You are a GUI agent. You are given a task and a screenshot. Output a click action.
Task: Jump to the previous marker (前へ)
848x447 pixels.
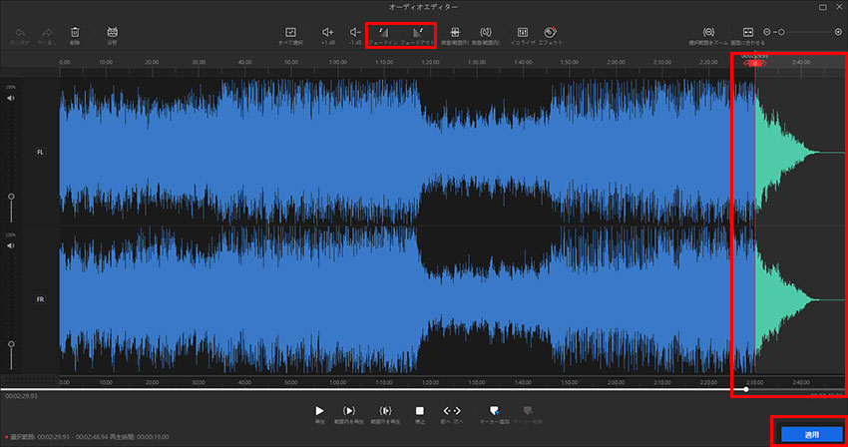coord(446,414)
